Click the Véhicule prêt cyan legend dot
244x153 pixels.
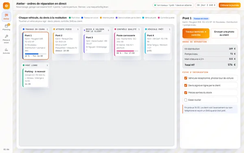[143, 18]
